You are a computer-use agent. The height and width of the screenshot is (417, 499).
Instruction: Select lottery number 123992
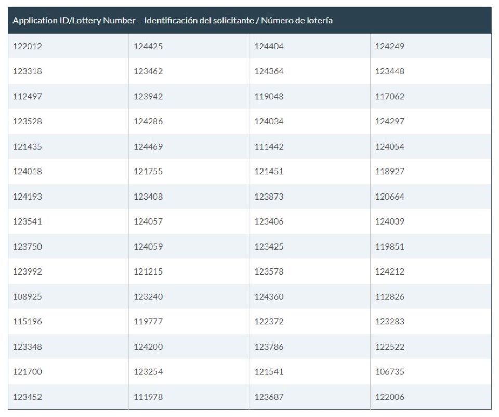coord(28,271)
